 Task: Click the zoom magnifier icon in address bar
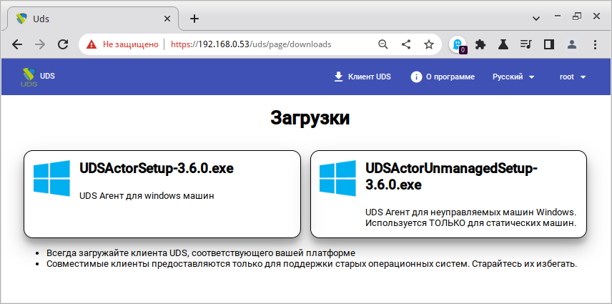point(383,44)
